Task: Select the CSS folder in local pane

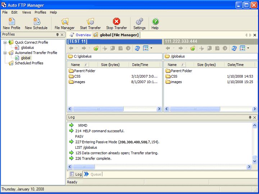Action: pyautogui.click(x=75, y=77)
